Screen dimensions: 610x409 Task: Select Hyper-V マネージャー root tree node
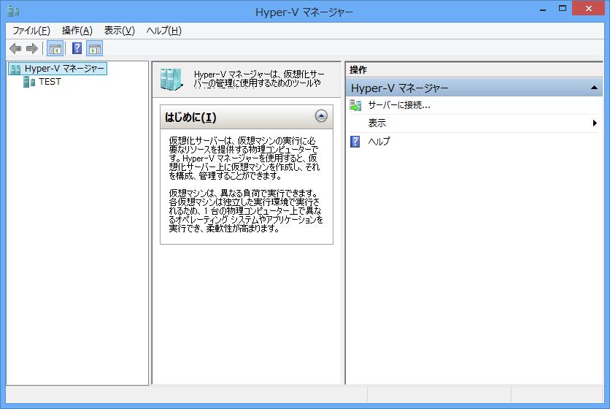[58, 69]
